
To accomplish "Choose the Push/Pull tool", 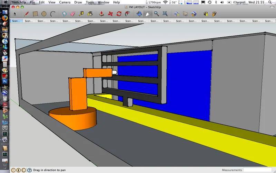I will [101, 14].
